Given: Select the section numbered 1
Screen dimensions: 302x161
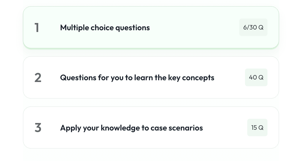Looking at the screenshot, I should (x=37, y=27).
